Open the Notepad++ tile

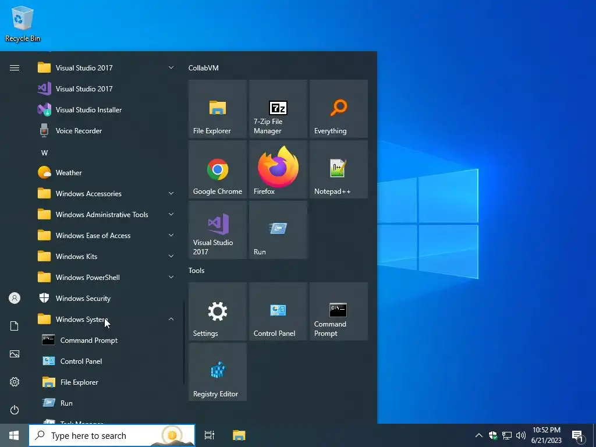pyautogui.click(x=339, y=169)
